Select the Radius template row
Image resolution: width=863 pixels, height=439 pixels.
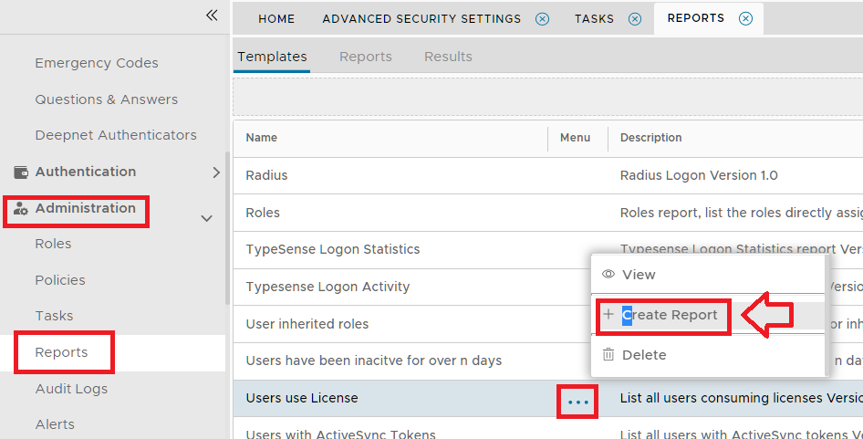point(266,175)
